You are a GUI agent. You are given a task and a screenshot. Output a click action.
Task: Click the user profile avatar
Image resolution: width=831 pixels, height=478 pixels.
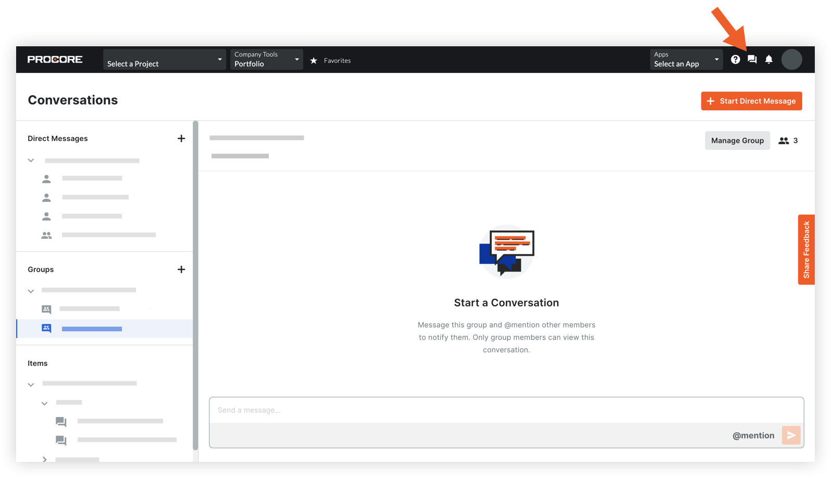point(791,59)
